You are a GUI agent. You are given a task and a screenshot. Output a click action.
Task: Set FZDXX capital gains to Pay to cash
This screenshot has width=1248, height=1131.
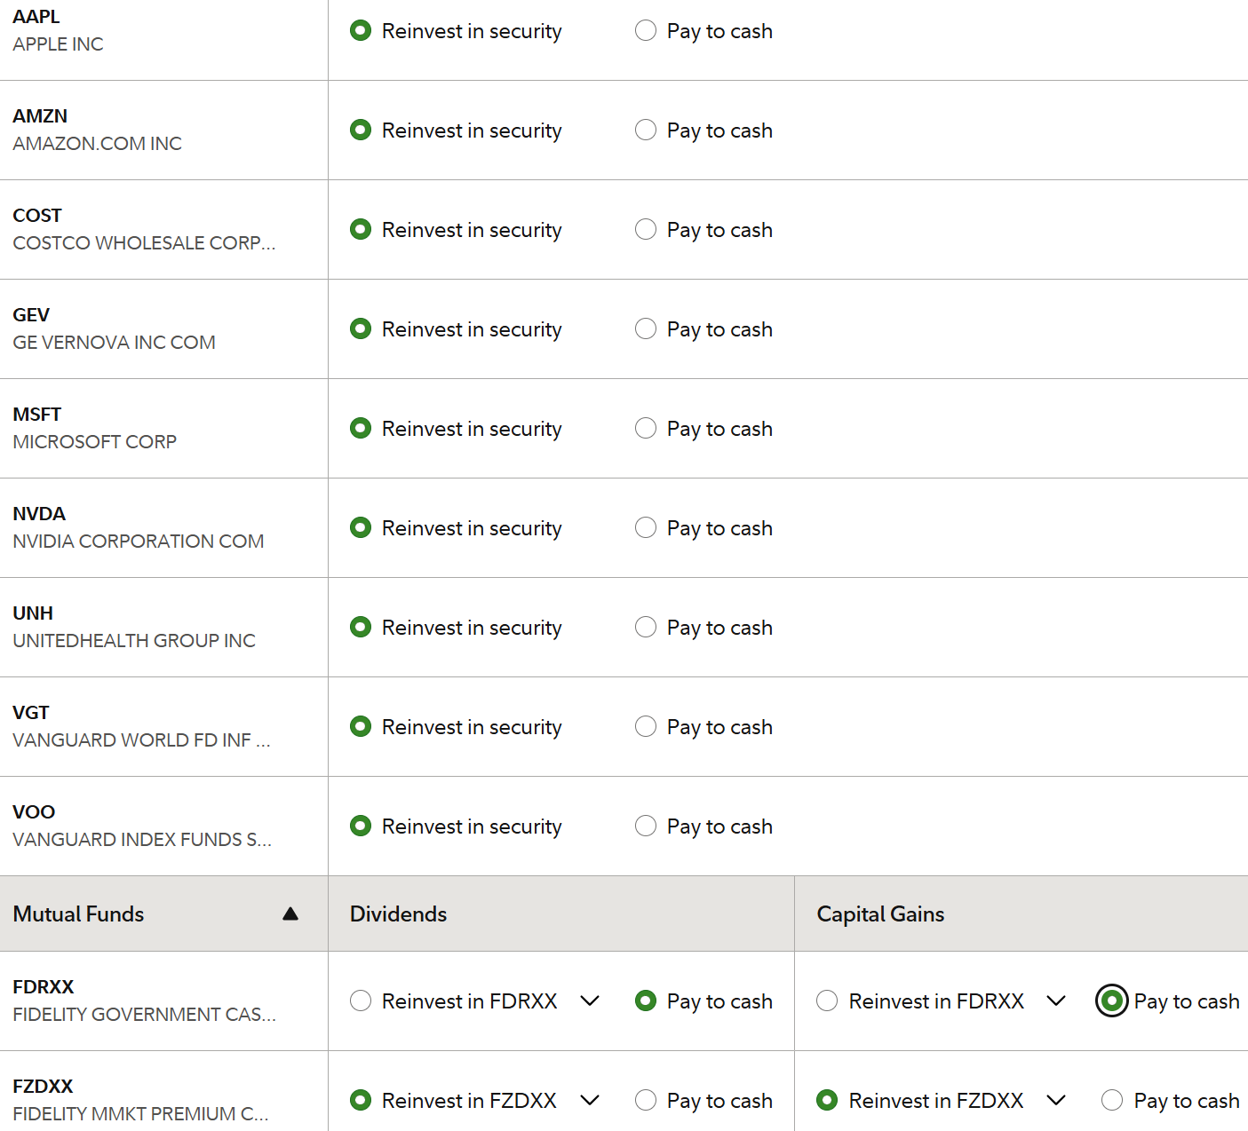click(1112, 1101)
